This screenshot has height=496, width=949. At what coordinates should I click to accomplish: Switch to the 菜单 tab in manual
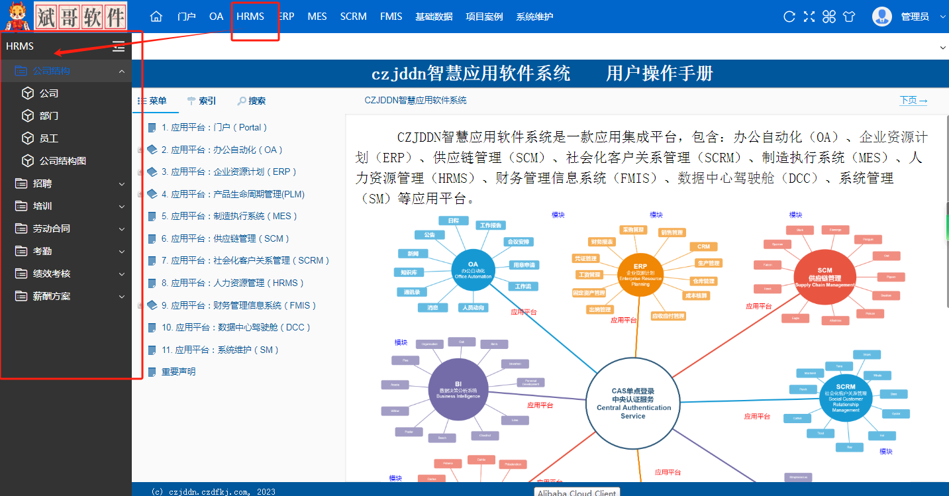[x=152, y=101]
